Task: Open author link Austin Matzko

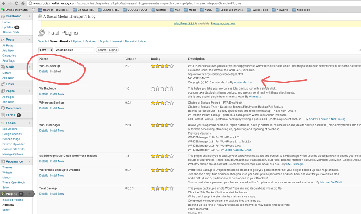Action: pos(243,82)
